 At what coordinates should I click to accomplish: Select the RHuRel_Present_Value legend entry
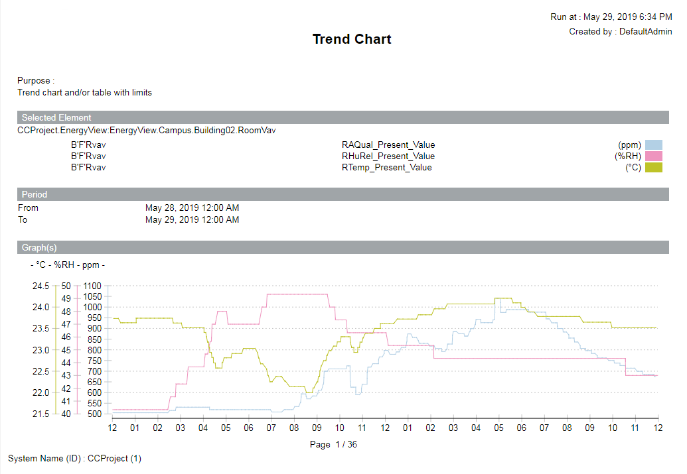coord(388,156)
